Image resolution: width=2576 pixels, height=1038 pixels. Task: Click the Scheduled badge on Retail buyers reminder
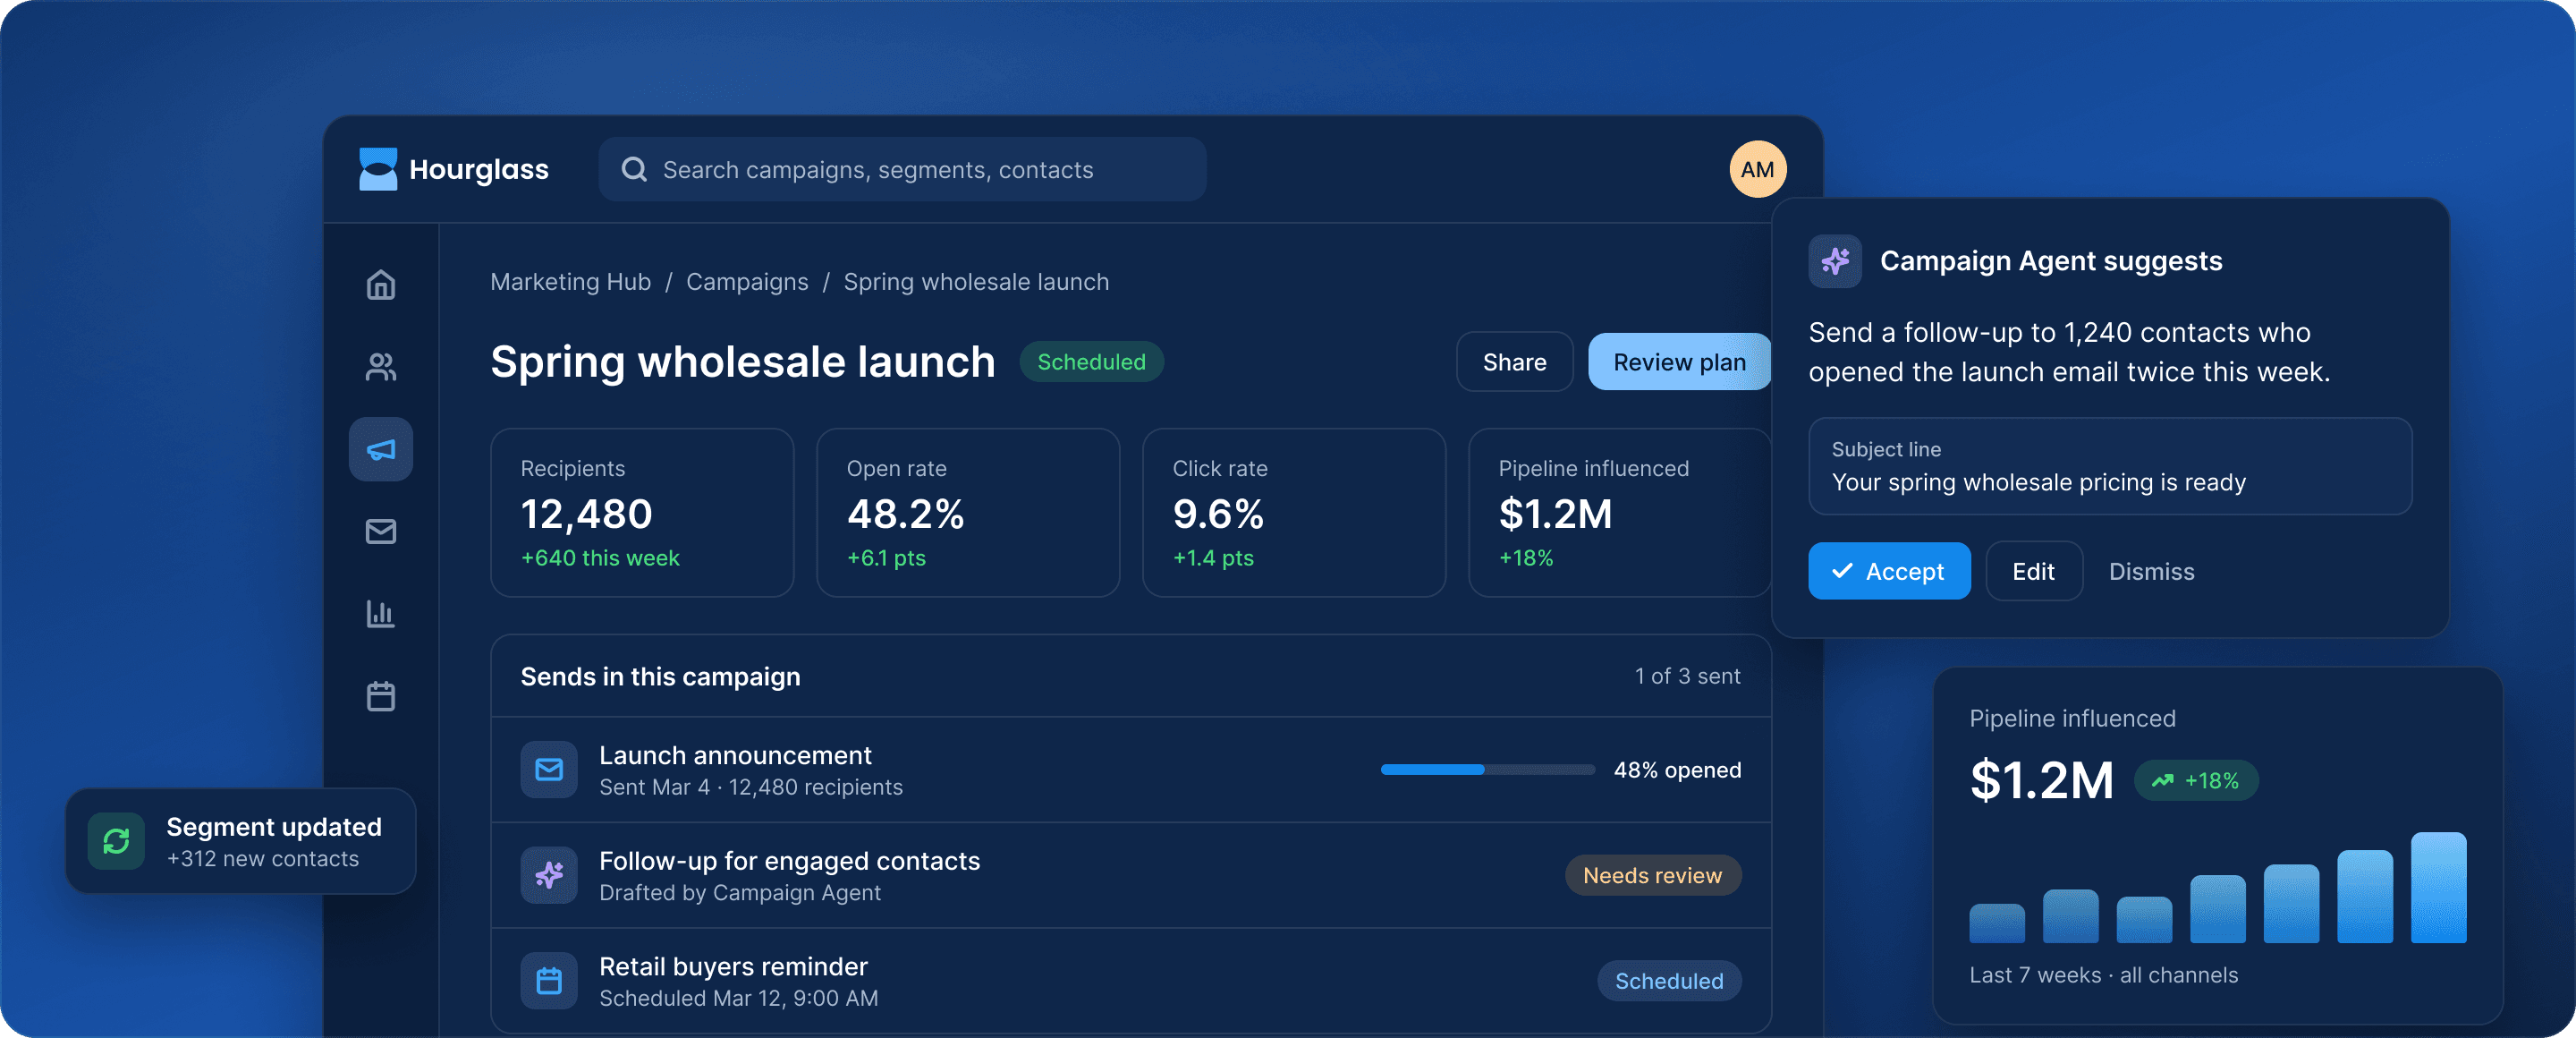tap(1668, 980)
